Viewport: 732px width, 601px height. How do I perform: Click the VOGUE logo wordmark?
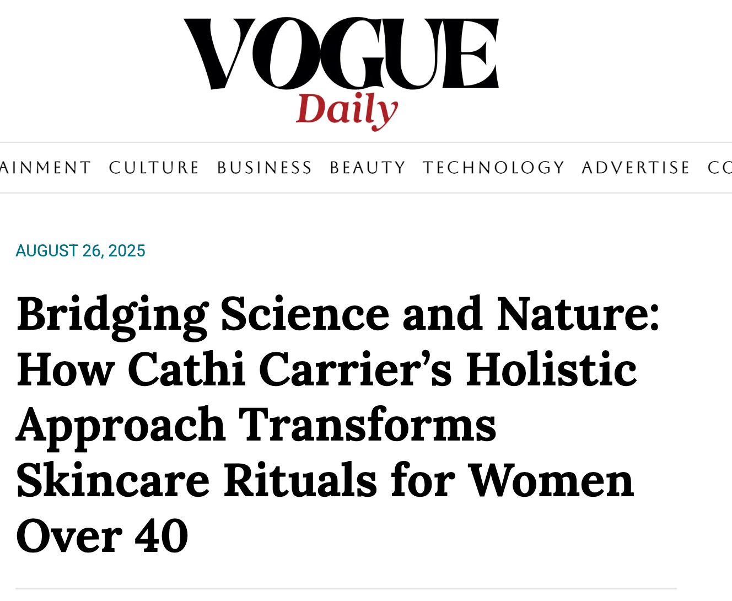pos(341,53)
